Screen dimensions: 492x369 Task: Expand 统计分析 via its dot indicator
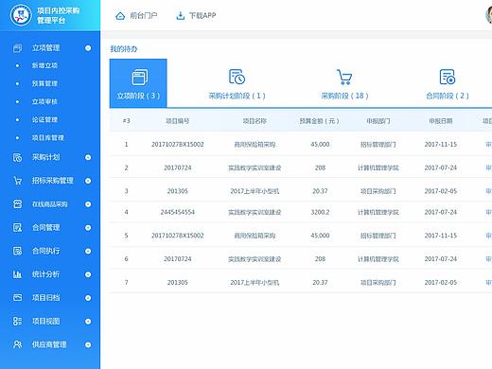point(88,274)
